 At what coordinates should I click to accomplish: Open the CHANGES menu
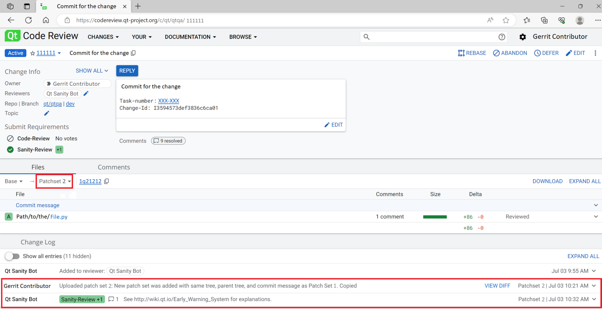(x=103, y=37)
